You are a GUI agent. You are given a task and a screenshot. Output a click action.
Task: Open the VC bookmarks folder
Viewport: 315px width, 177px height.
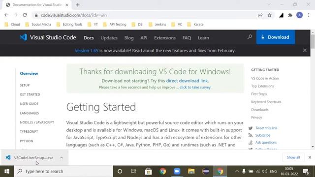click(x=177, y=25)
